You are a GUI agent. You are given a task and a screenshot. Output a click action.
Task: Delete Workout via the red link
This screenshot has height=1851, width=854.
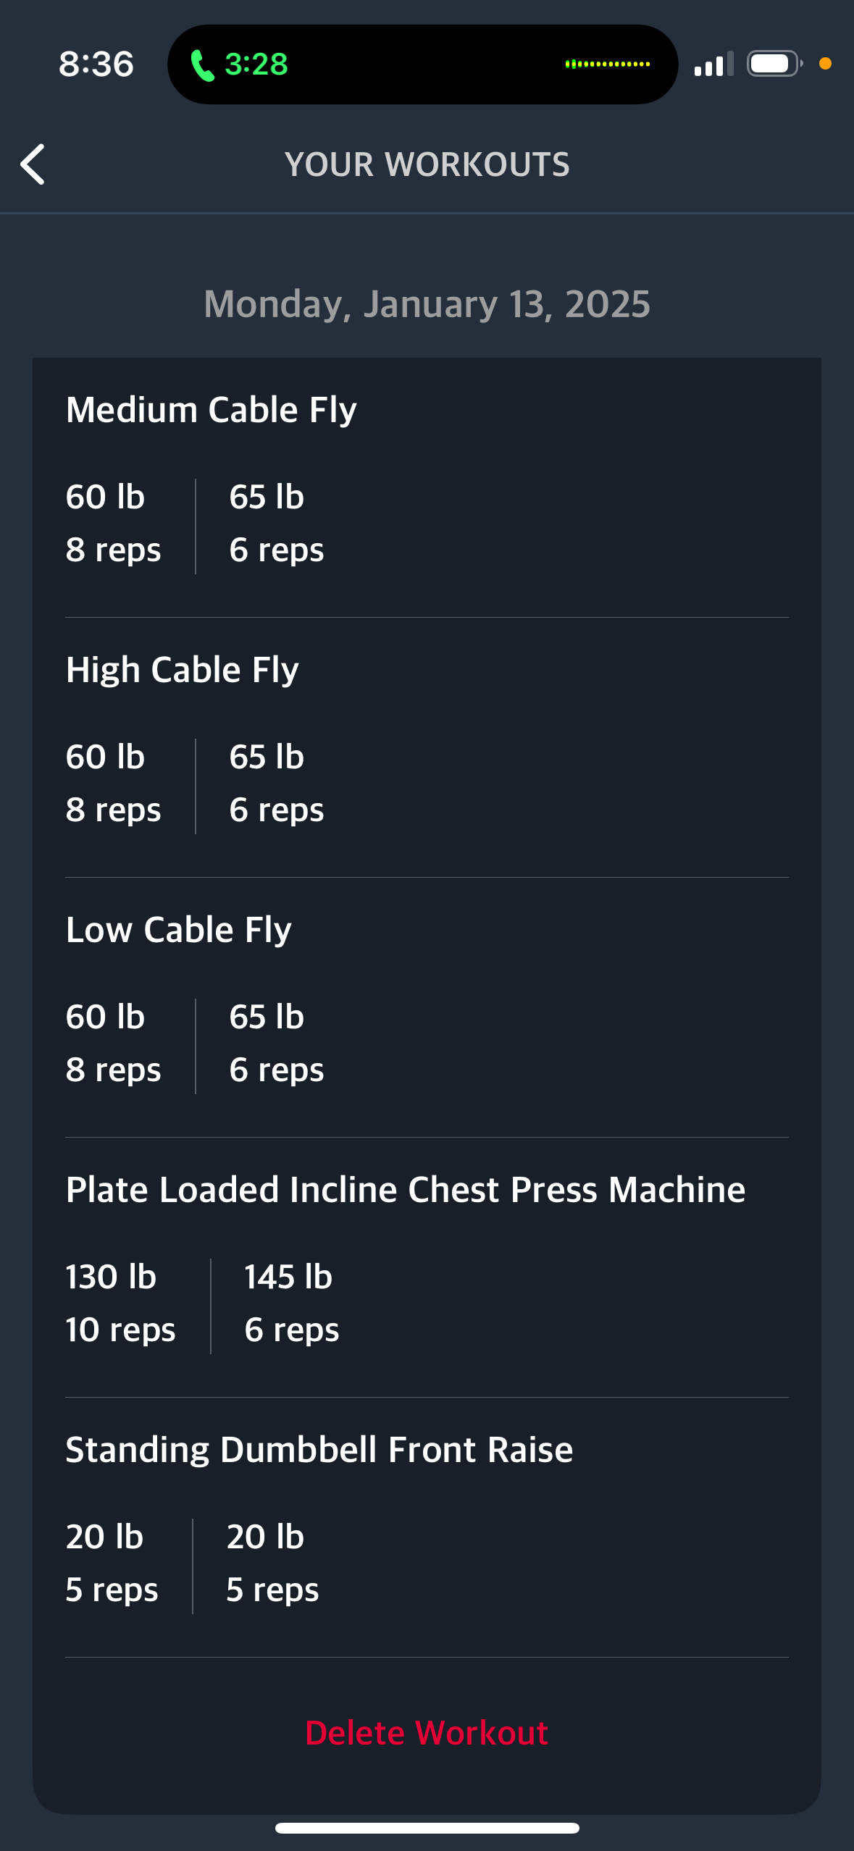427,1733
